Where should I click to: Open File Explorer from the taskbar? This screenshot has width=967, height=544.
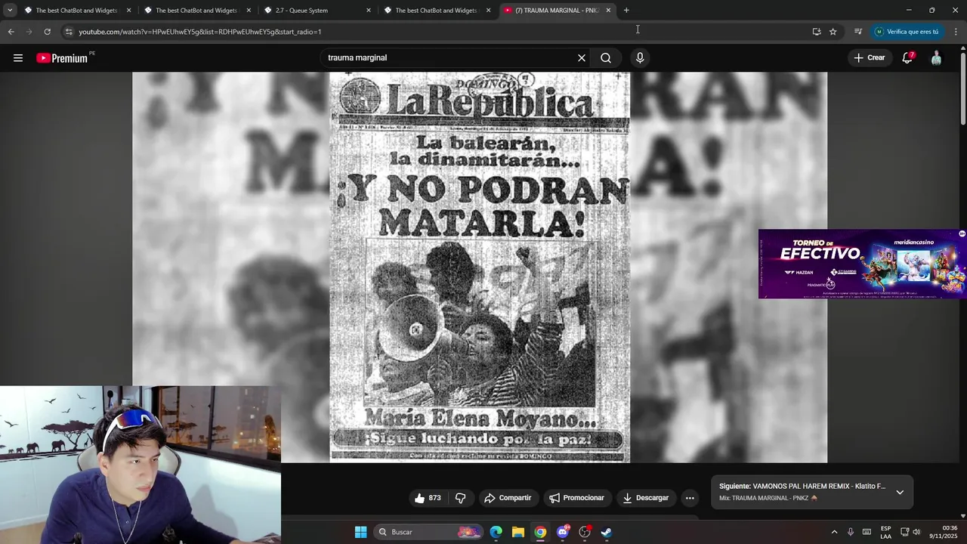pos(518,532)
